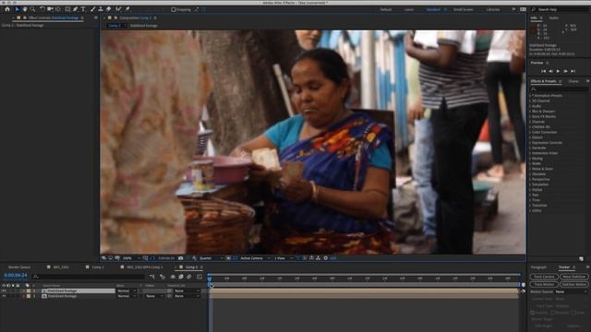Click the snapshot camera icon below the viewer
591x332 pixels.
coord(181,258)
